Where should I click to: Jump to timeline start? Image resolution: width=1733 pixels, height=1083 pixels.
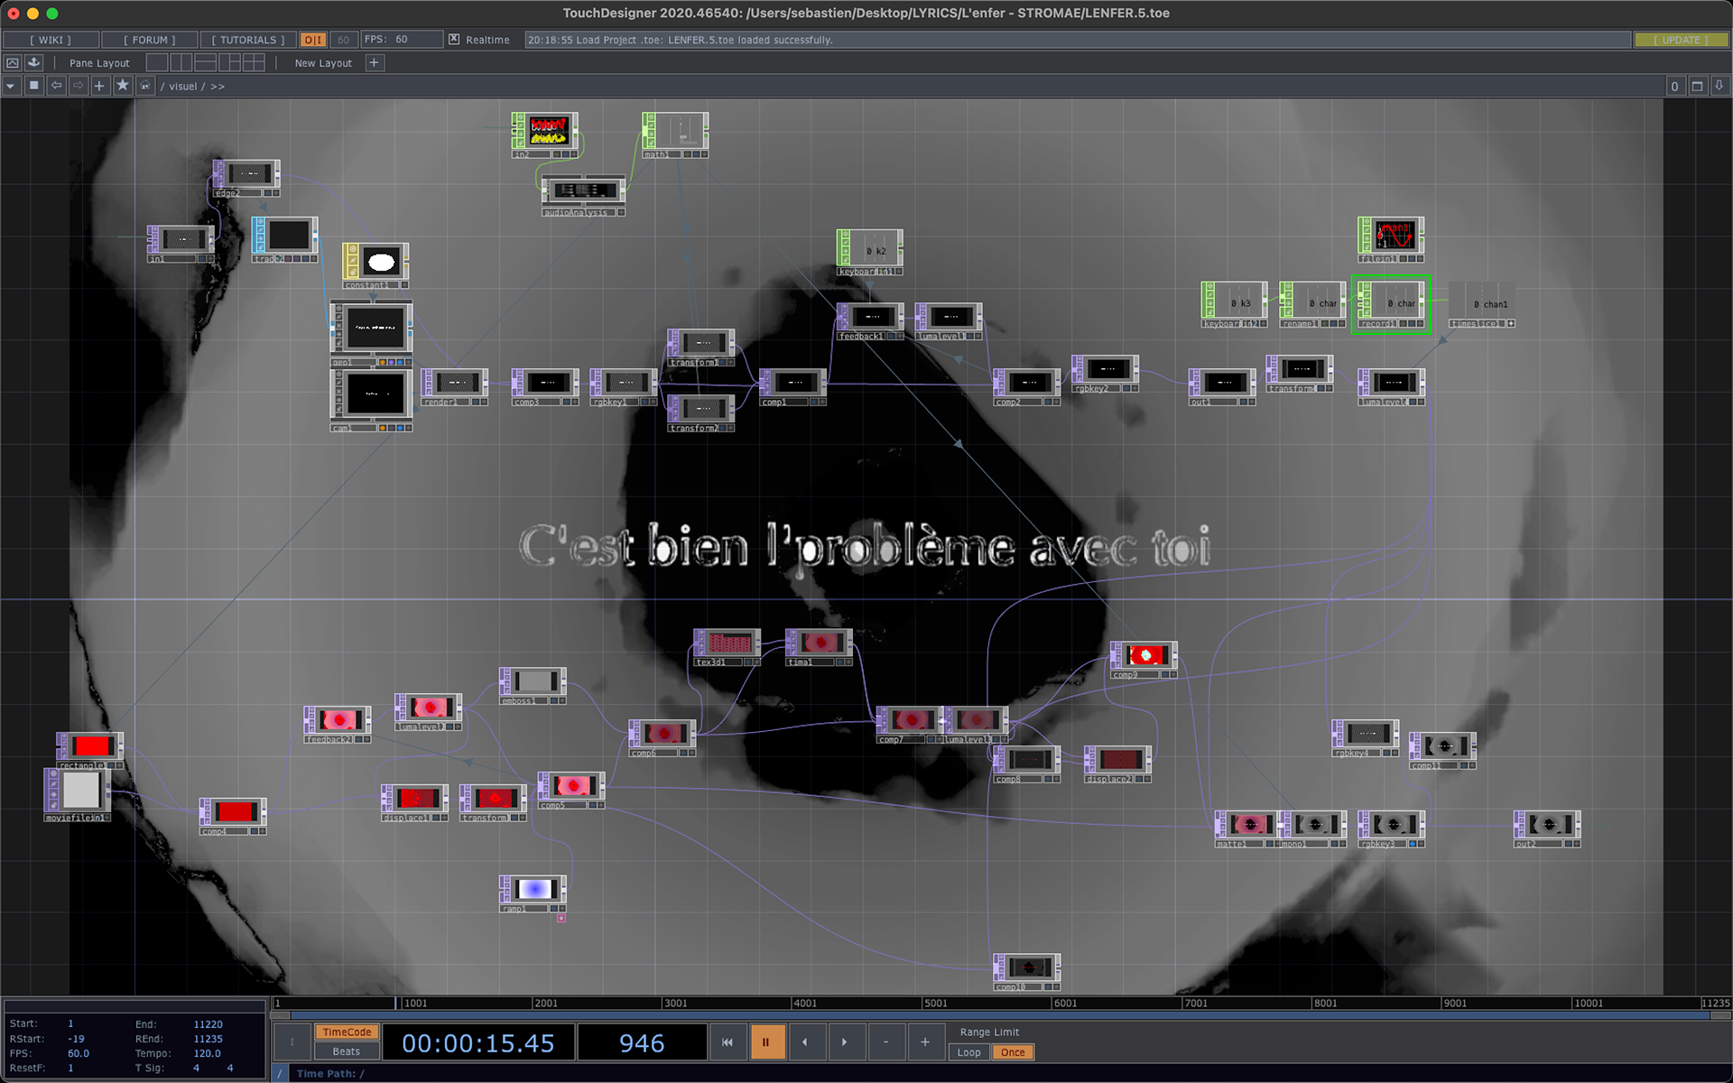tap(727, 1042)
